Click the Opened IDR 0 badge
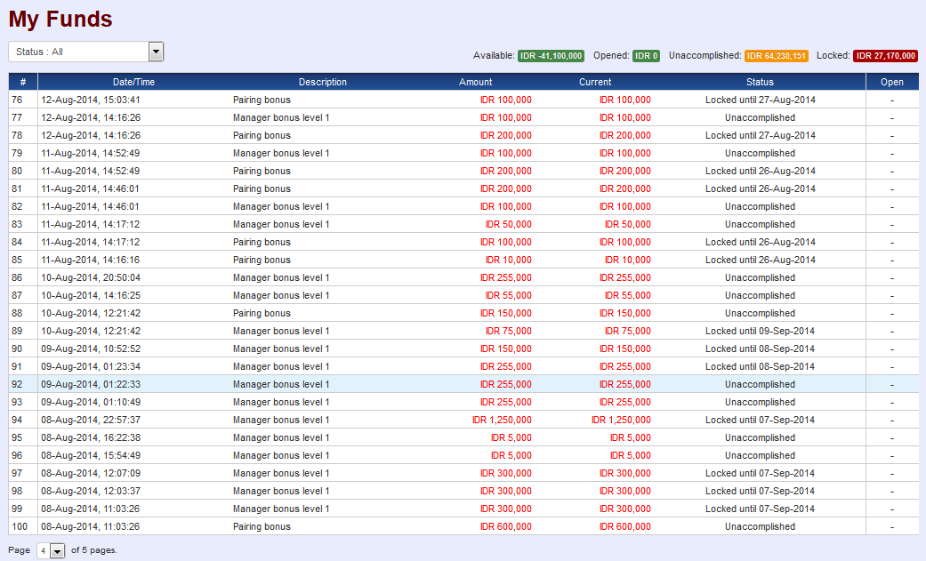 pyautogui.click(x=646, y=56)
